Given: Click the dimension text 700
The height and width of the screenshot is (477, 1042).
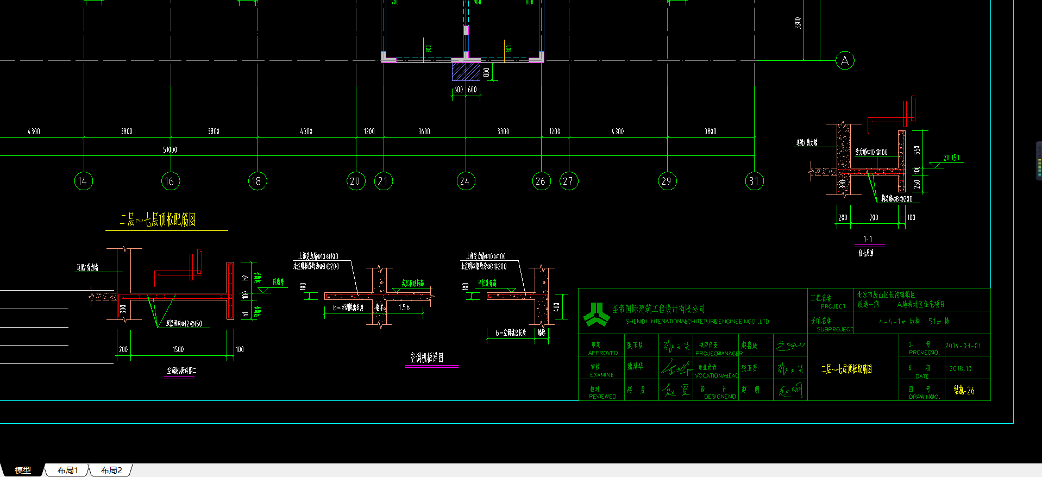Looking at the screenshot, I should click(x=874, y=217).
